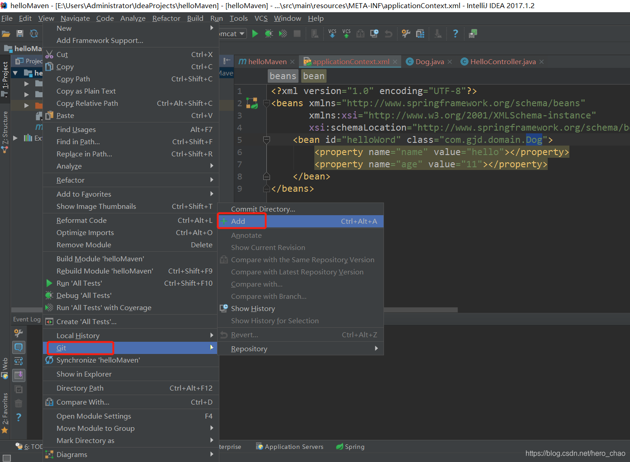Click the bean breadcrumb

(314, 76)
